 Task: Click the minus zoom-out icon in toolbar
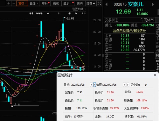pyautogui.click(x=14, y=3)
